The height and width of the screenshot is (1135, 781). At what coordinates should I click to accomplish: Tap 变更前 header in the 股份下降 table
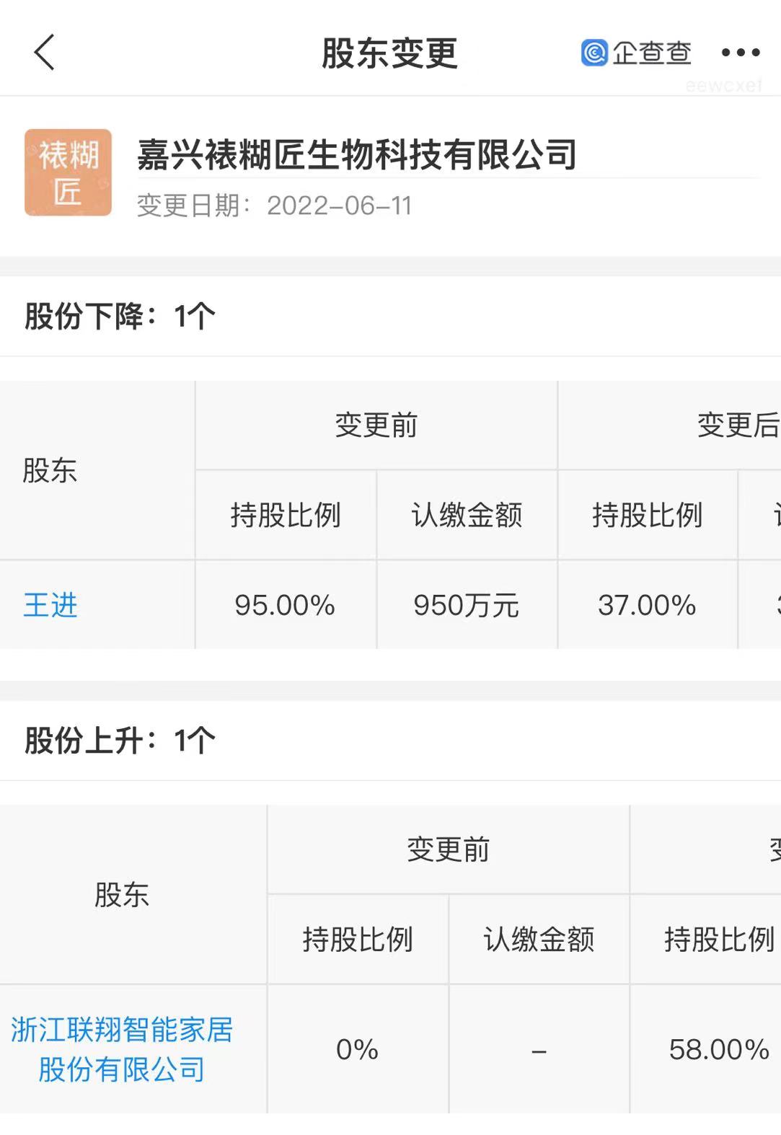[376, 425]
